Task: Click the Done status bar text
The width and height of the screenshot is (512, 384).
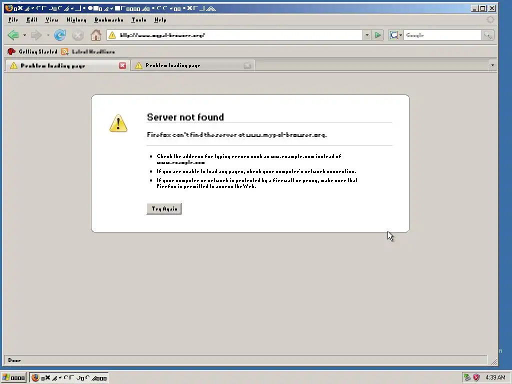Action: 14,360
